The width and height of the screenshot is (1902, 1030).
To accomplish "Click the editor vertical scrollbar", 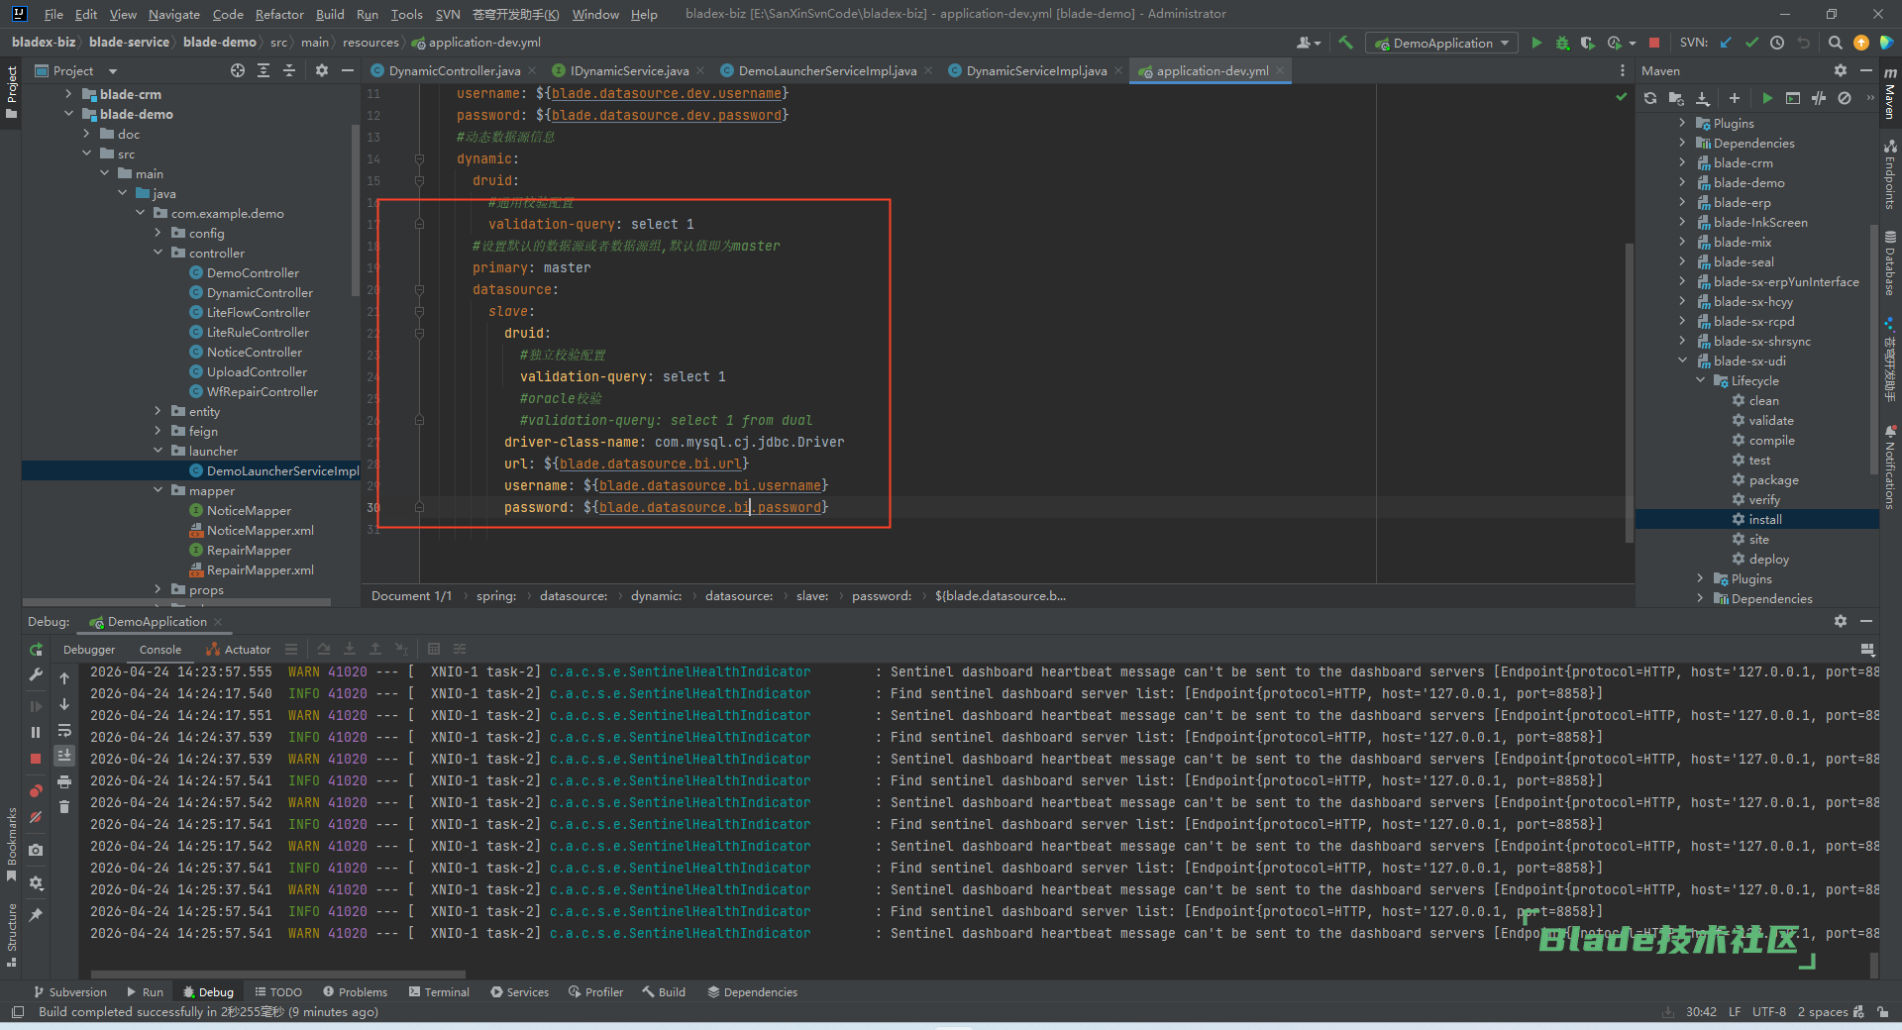I will pos(1629,391).
